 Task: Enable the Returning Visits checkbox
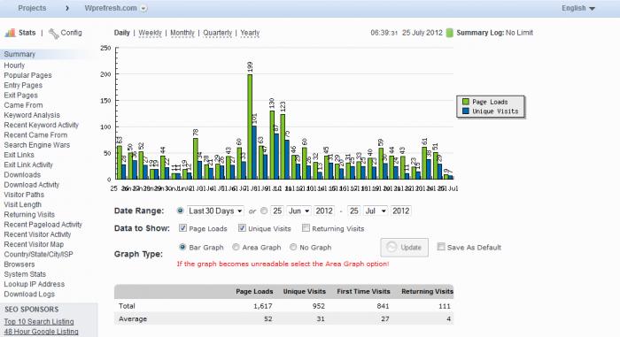click(306, 228)
